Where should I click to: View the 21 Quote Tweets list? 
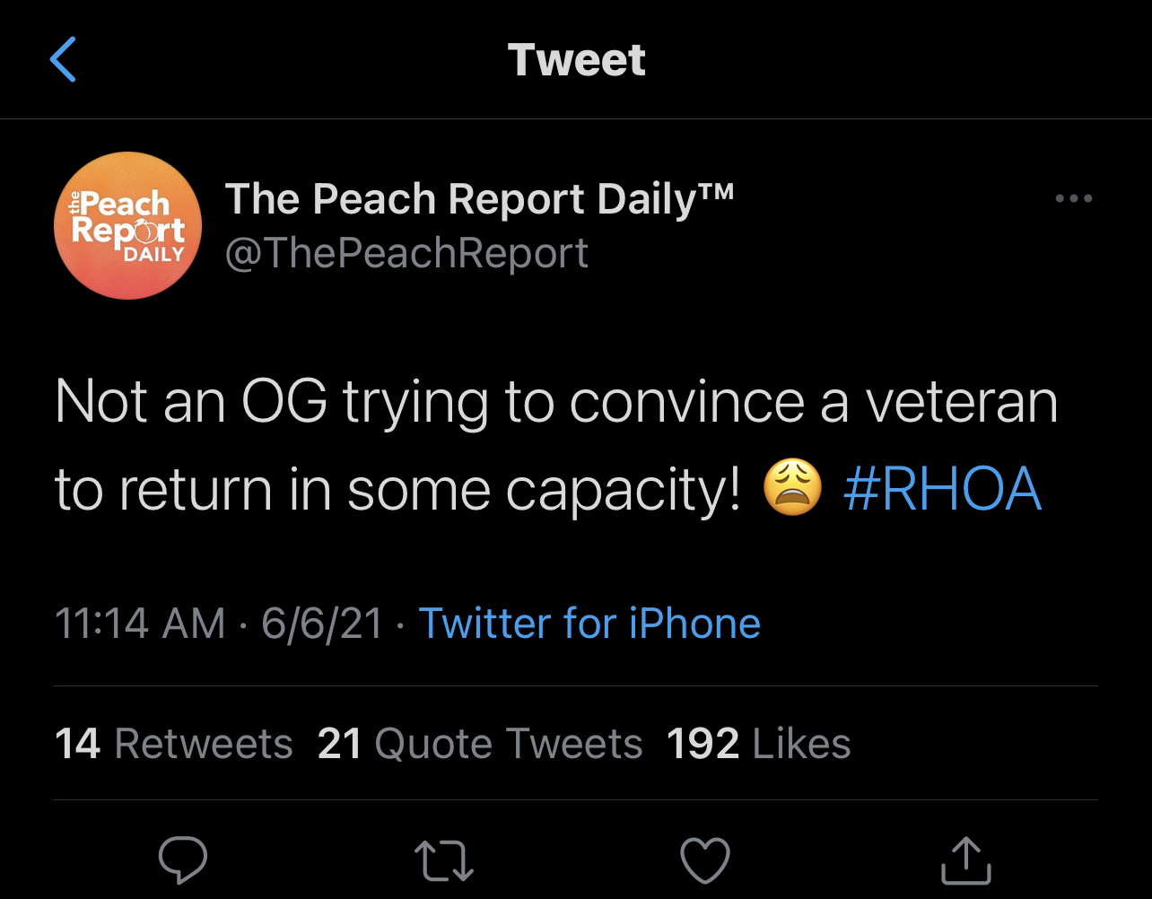pos(480,744)
